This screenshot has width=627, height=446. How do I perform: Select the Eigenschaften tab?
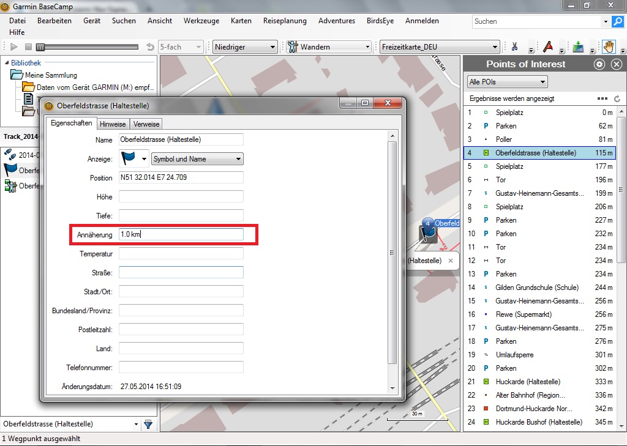point(72,124)
